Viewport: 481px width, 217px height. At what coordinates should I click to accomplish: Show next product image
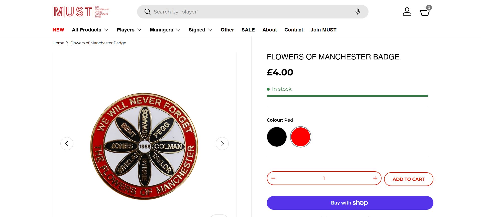point(222,144)
